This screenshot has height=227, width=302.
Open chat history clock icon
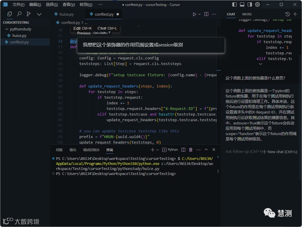(287, 14)
